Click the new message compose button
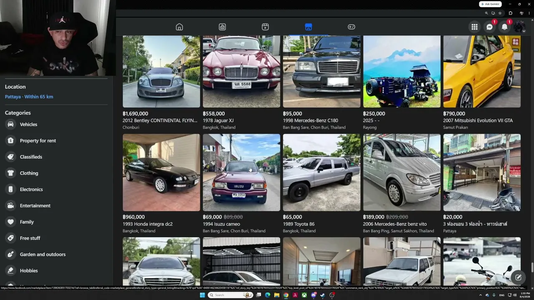 click(x=518, y=277)
